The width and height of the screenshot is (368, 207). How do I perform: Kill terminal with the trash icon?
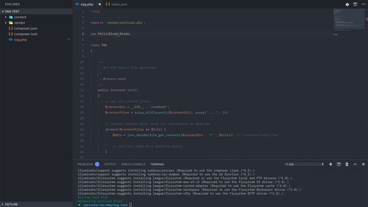point(347,164)
